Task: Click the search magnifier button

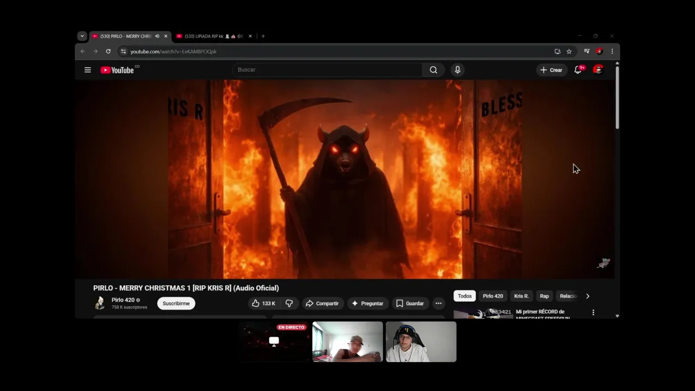Action: pyautogui.click(x=433, y=70)
